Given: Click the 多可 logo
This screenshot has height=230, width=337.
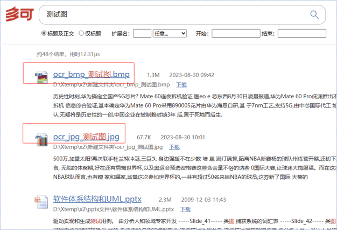Looking at the screenshot, I should [x=20, y=14].
